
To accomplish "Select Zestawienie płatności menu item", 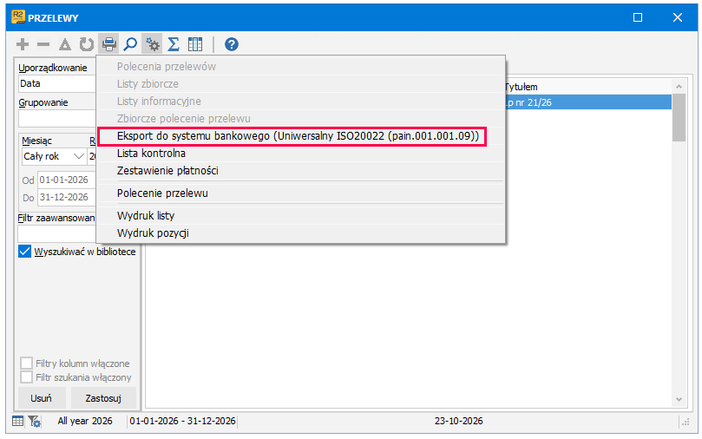I will coord(301,171).
